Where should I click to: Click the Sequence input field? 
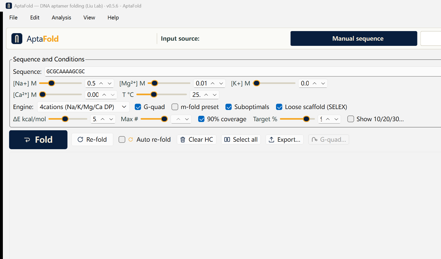(x=243, y=71)
